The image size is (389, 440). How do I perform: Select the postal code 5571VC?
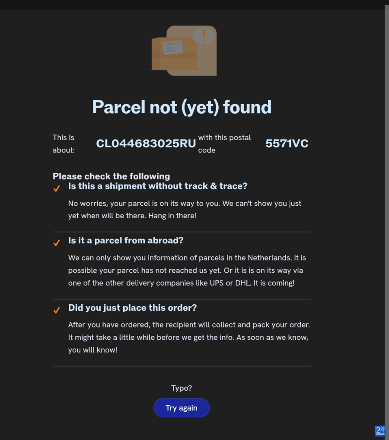click(x=287, y=143)
